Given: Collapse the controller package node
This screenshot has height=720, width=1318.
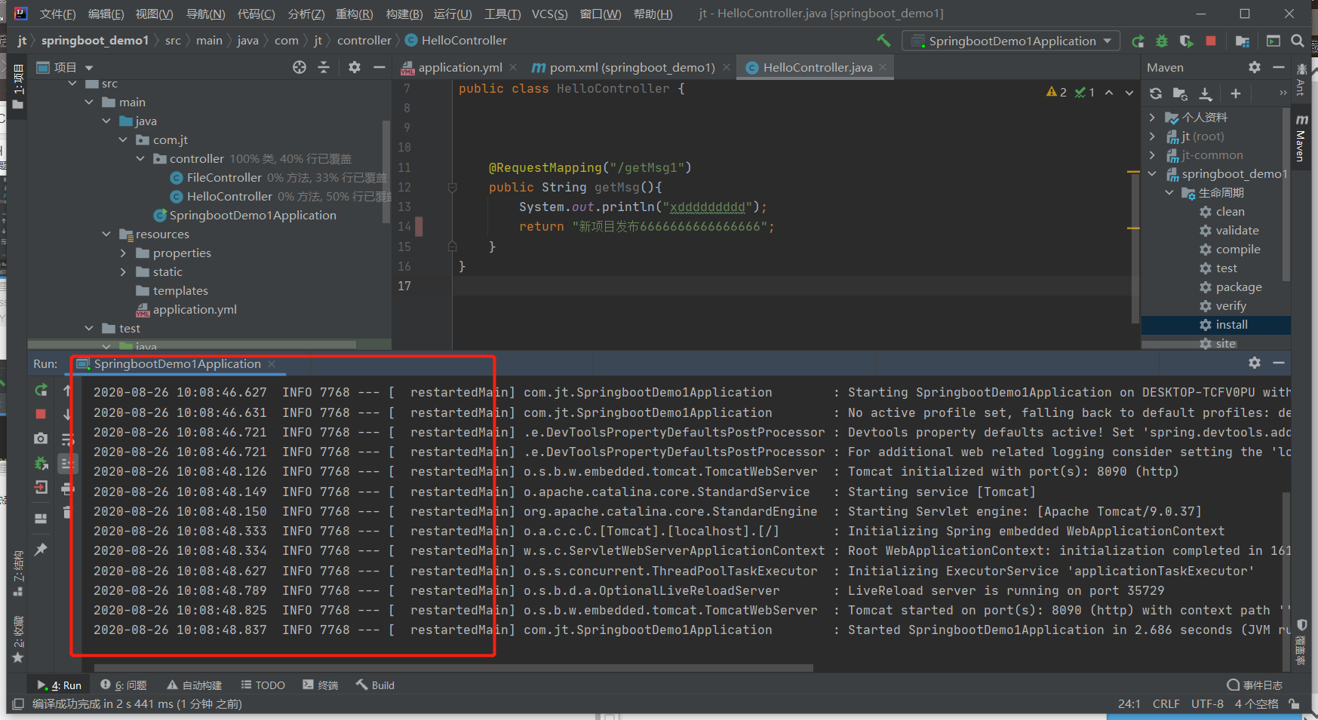Looking at the screenshot, I should coord(140,158).
